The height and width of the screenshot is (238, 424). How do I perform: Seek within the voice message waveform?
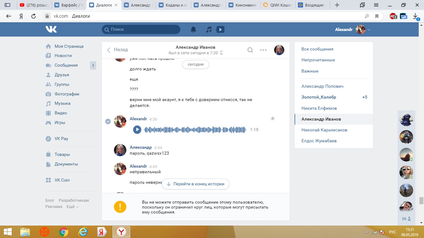pyautogui.click(x=195, y=130)
